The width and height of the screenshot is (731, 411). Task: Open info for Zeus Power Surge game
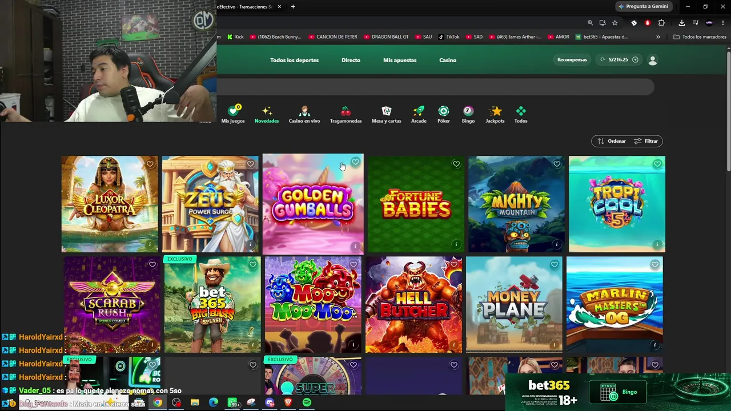point(250,244)
